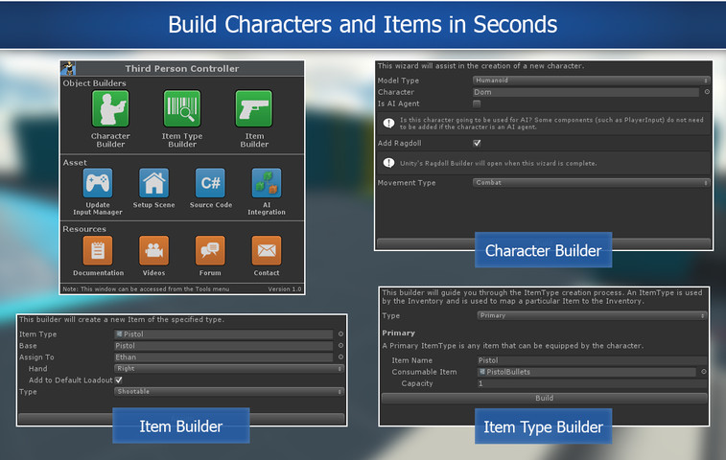Launch the Item Type Builder icon
The height and width of the screenshot is (460, 726).
point(182,109)
